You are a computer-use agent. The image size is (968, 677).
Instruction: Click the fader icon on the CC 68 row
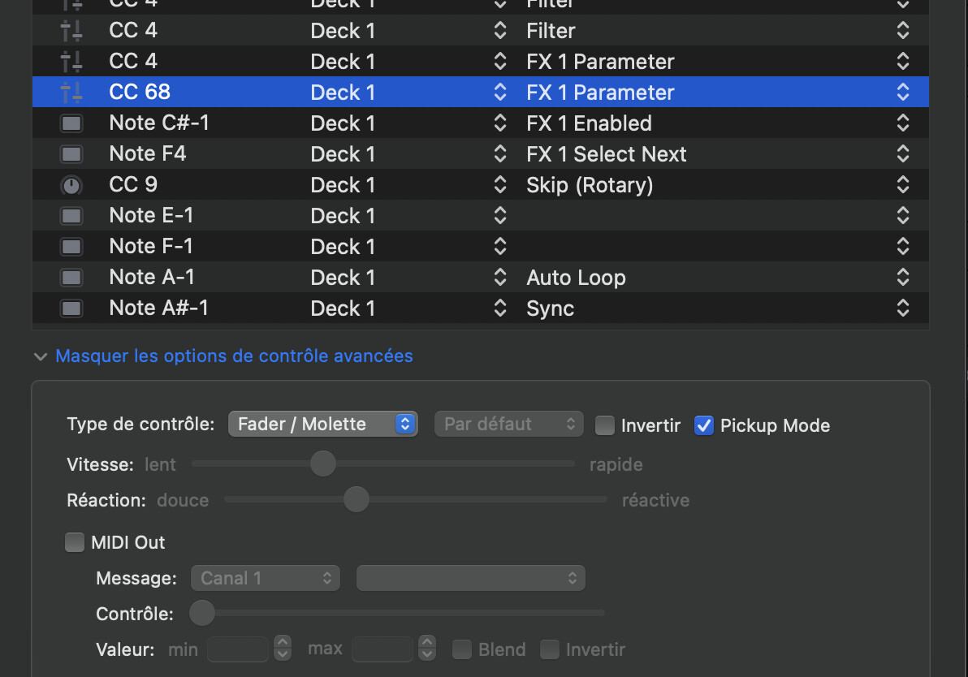[x=71, y=92]
